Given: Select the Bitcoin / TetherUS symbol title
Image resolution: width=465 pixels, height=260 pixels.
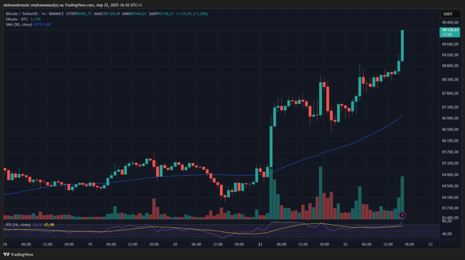Looking at the screenshot, I should (x=21, y=14).
